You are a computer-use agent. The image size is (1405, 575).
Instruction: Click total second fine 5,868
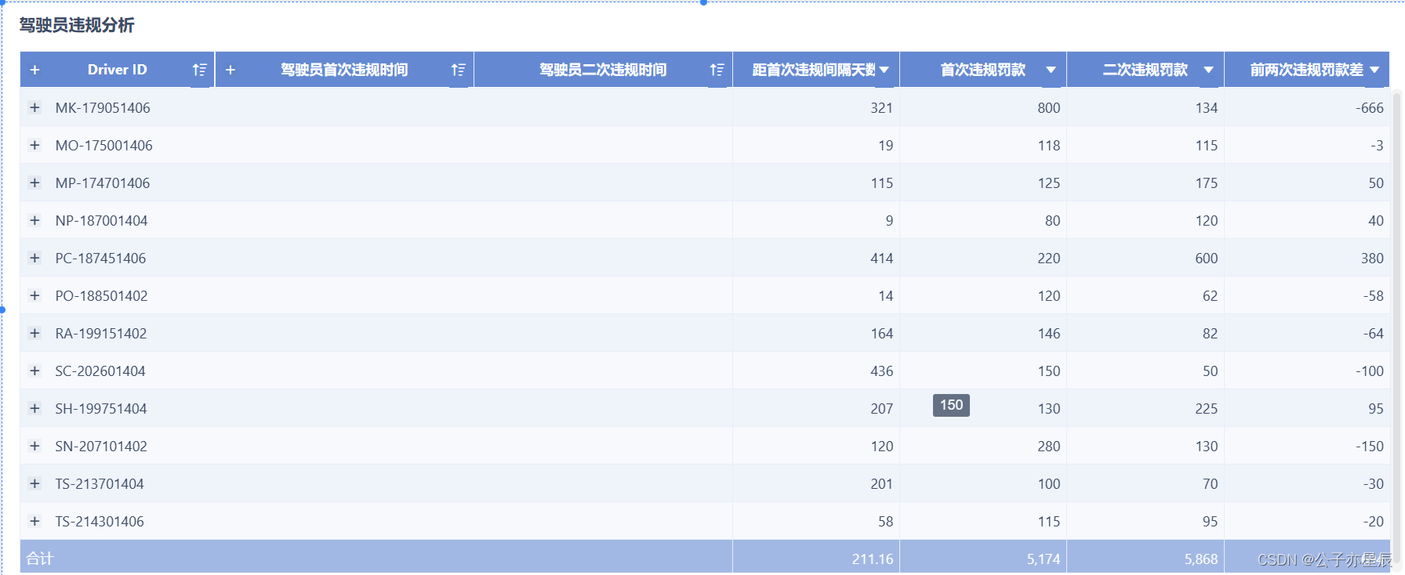(1201, 559)
